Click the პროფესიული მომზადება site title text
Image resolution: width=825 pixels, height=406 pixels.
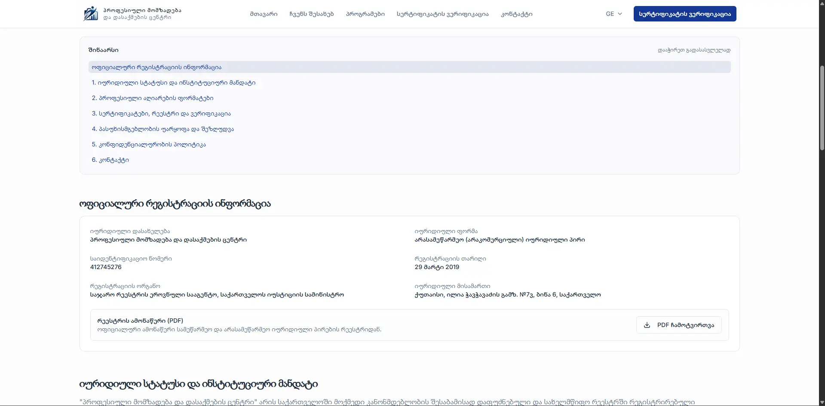142,10
